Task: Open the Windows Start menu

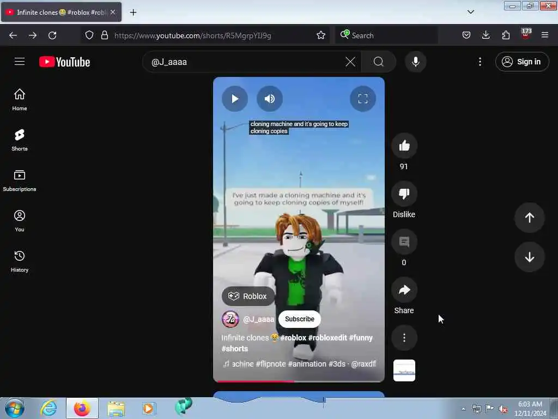Action: 15,408
